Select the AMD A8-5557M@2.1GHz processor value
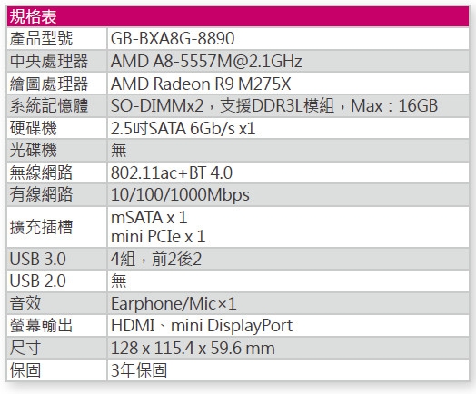Screen dimensions: 476x394 206,61
